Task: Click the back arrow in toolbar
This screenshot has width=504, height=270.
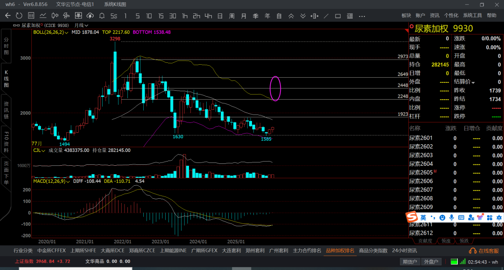Action: coord(7,16)
